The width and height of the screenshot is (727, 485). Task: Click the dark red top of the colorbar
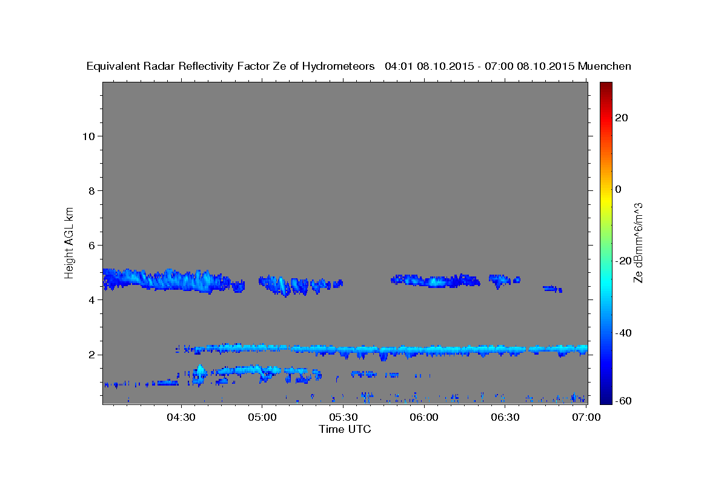point(606,86)
